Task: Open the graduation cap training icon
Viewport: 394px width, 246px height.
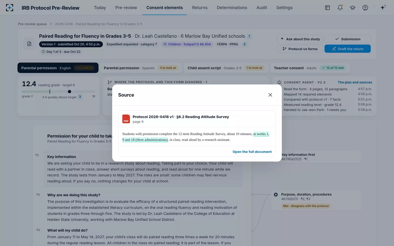Action: click(353, 8)
